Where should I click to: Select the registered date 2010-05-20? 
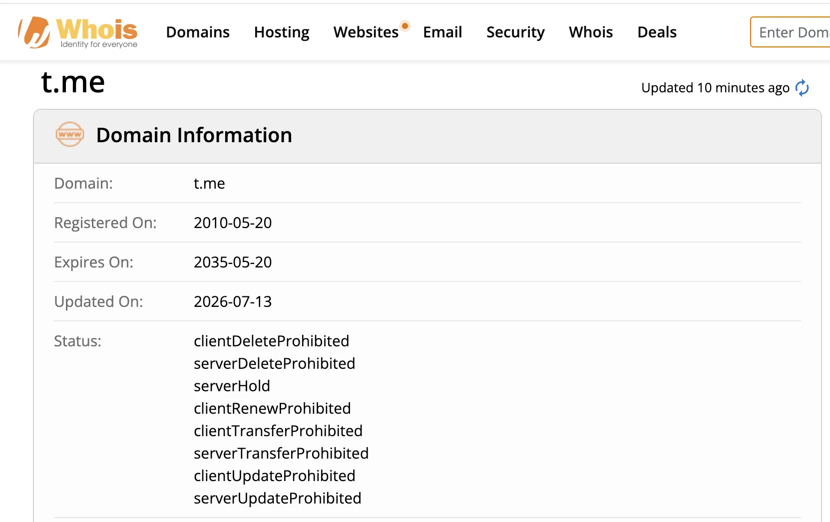[x=233, y=223]
